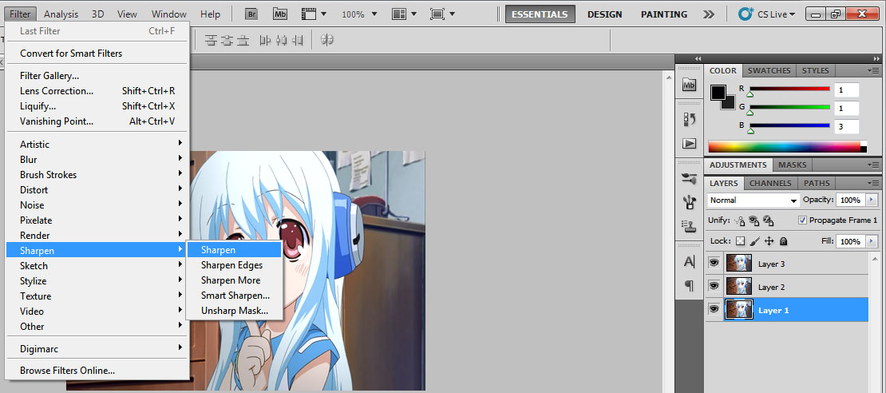Open the Fill slider arrow
The width and height of the screenshot is (886, 393).
872,241
